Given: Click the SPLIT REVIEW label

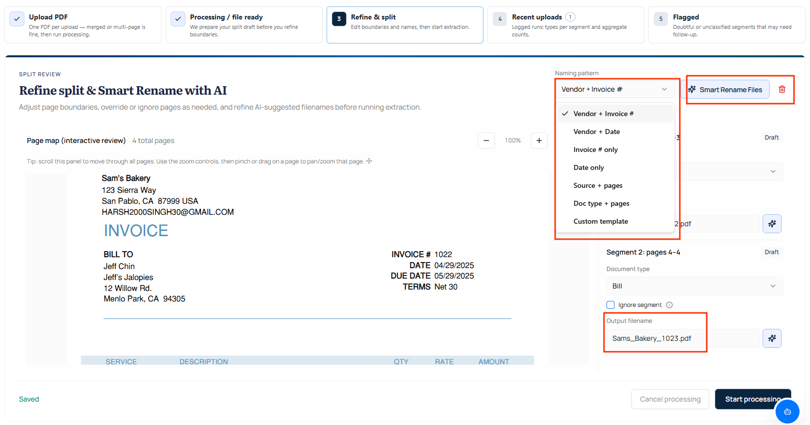Looking at the screenshot, I should point(40,74).
